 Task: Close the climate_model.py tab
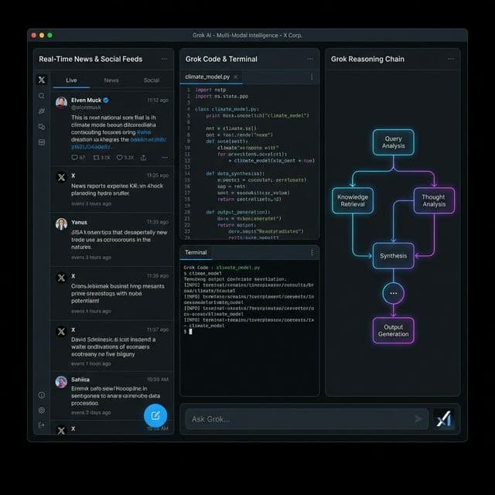point(235,77)
